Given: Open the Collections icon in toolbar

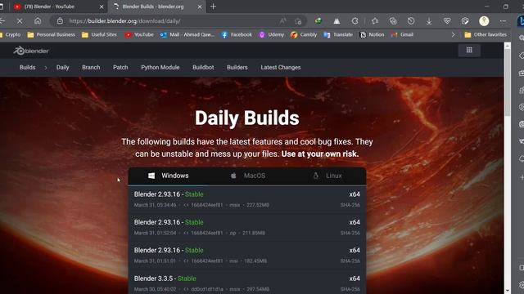Looking at the screenshot, I should click(x=393, y=21).
